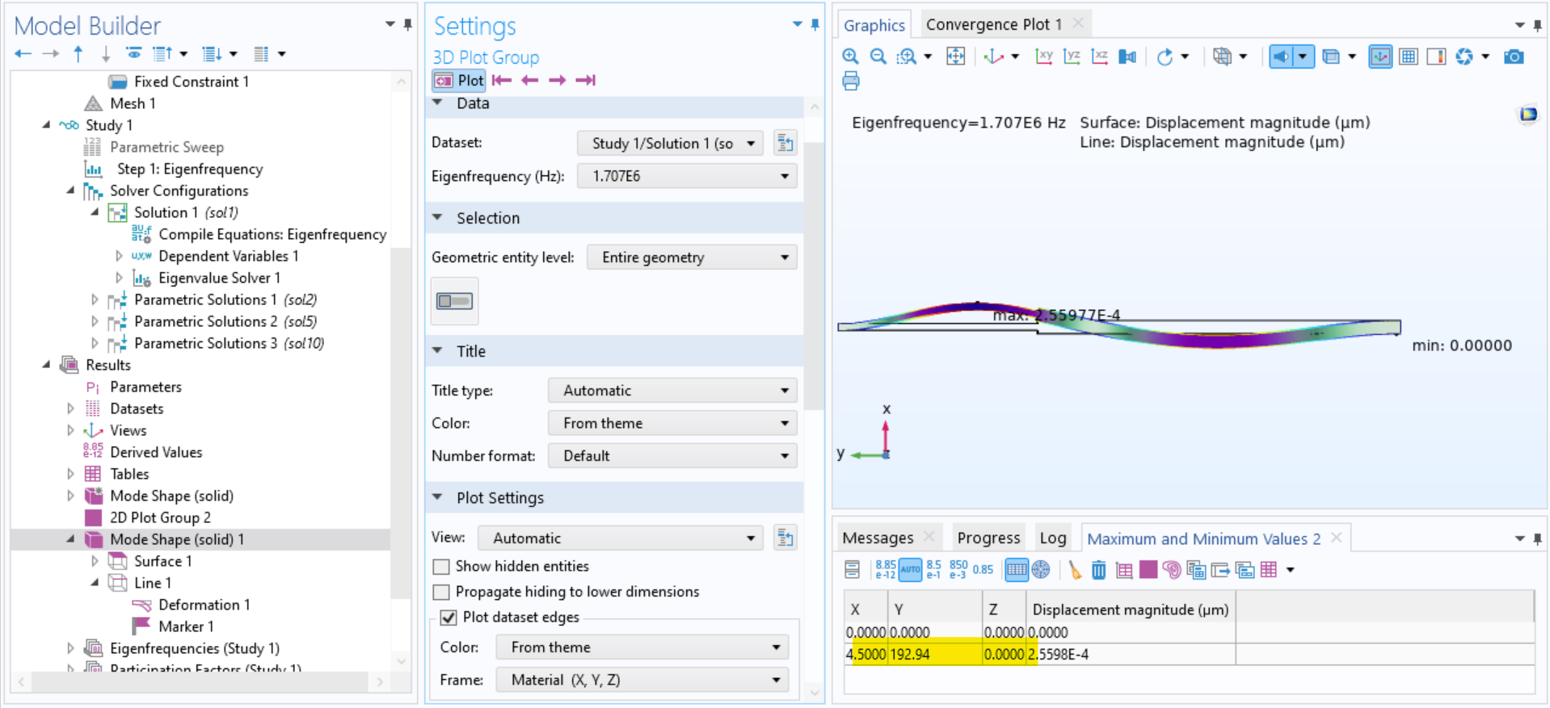Check Propagate hiding to lower dimensions
Screen dimensions: 1550x708
(441, 593)
